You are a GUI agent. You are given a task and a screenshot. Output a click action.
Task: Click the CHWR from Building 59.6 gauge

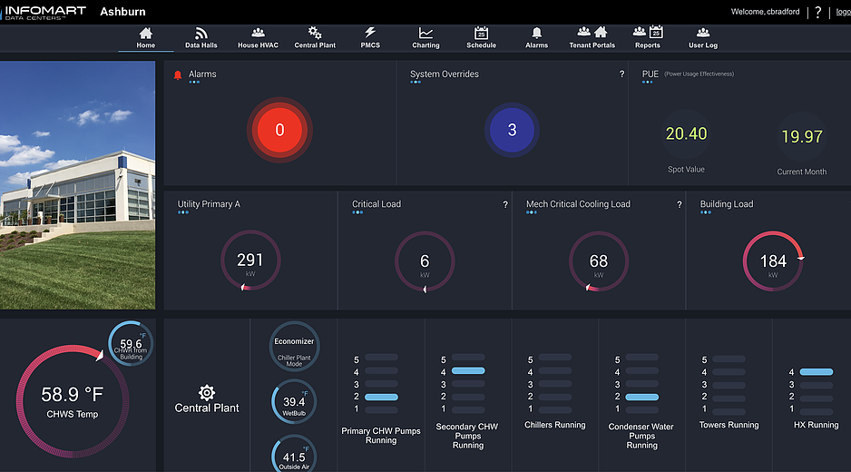[x=131, y=344]
